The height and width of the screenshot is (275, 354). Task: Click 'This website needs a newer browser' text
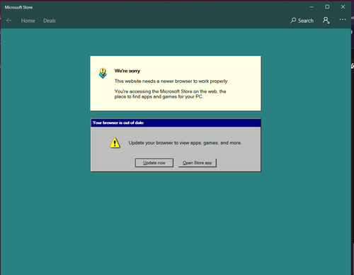pos(171,82)
